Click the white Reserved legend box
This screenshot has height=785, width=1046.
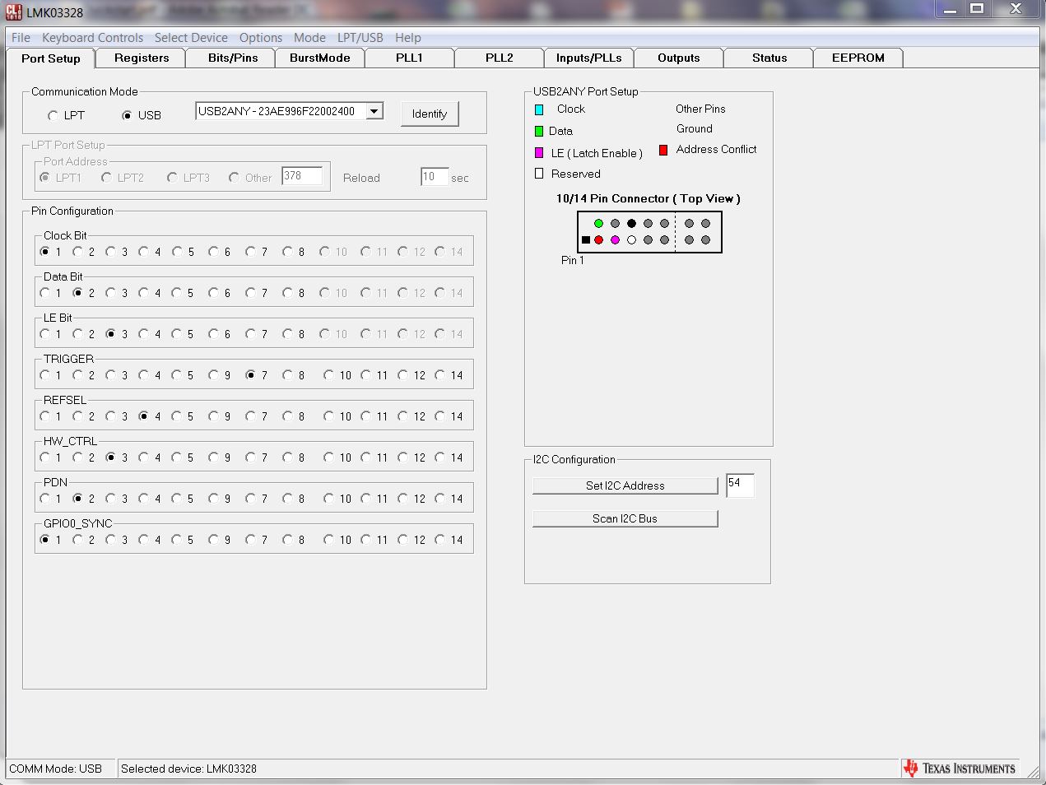pyautogui.click(x=539, y=174)
